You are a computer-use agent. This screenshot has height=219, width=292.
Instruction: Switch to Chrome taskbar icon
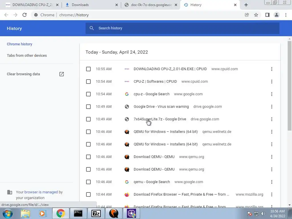pos(60,213)
